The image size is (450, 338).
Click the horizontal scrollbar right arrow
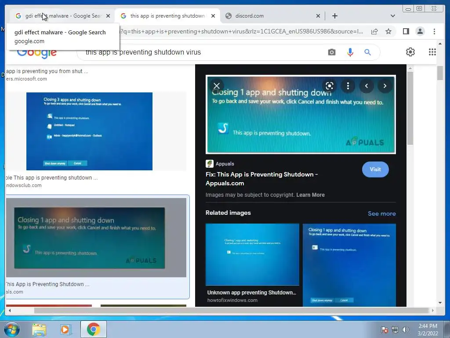pyautogui.click(x=433, y=310)
